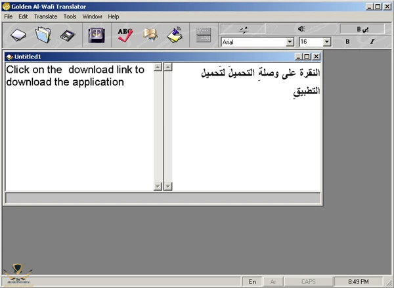Screen dimensions: 394x288
Task: Open the Tools menu
Action: tap(70, 16)
